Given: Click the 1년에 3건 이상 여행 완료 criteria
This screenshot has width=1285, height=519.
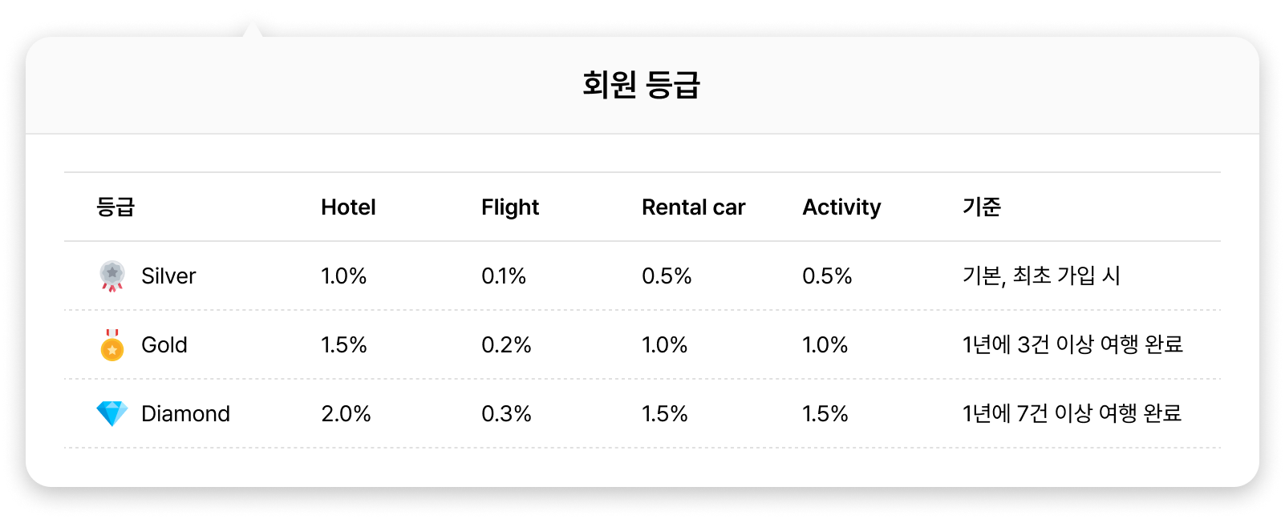Looking at the screenshot, I should point(1072,345).
